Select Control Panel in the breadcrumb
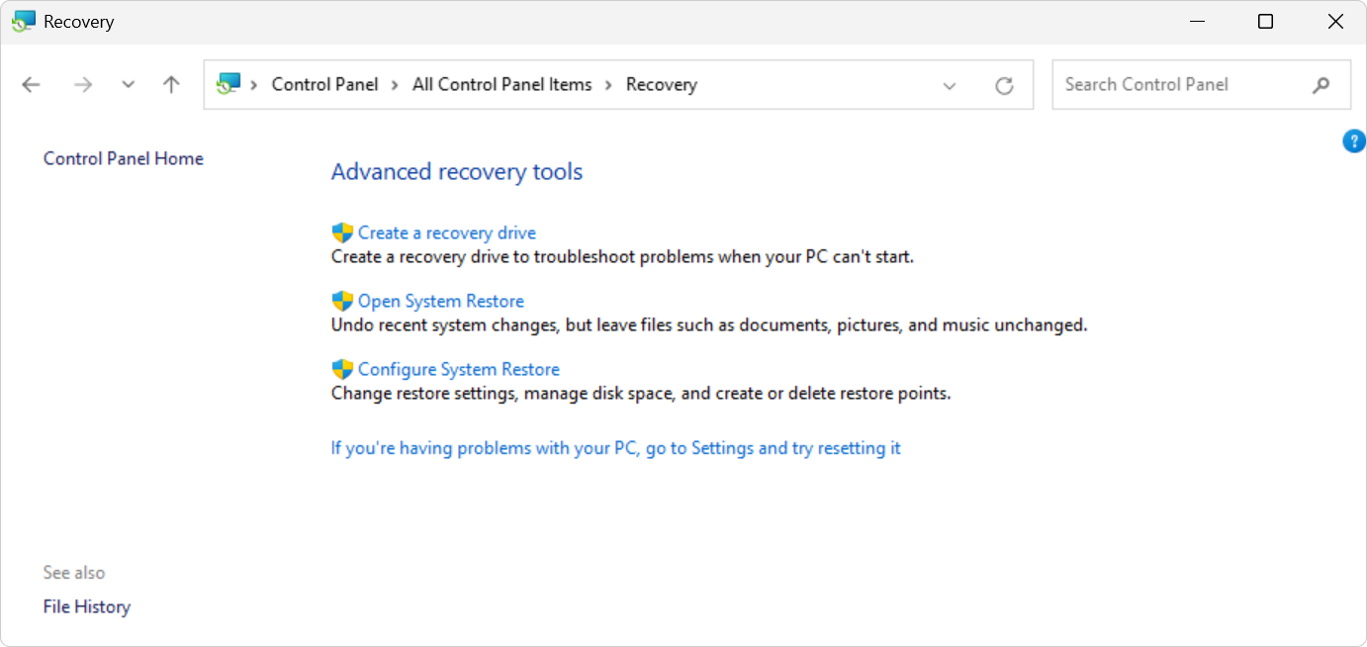1367x647 pixels. click(324, 84)
